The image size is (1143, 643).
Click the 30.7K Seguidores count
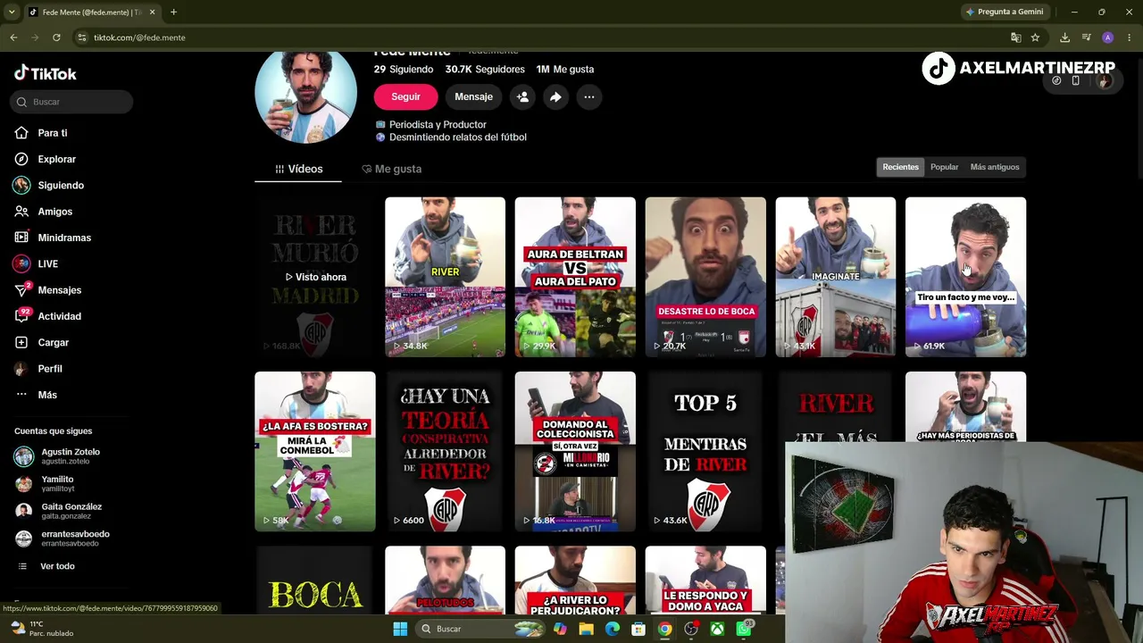coord(485,69)
